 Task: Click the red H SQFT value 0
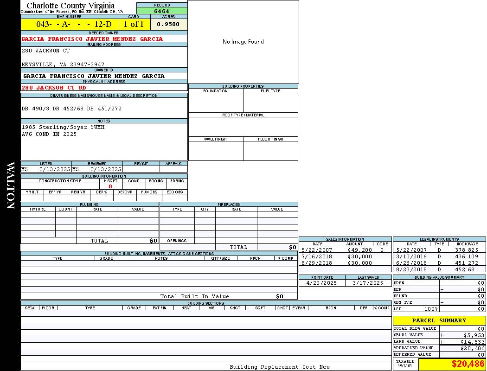pyautogui.click(x=110, y=186)
